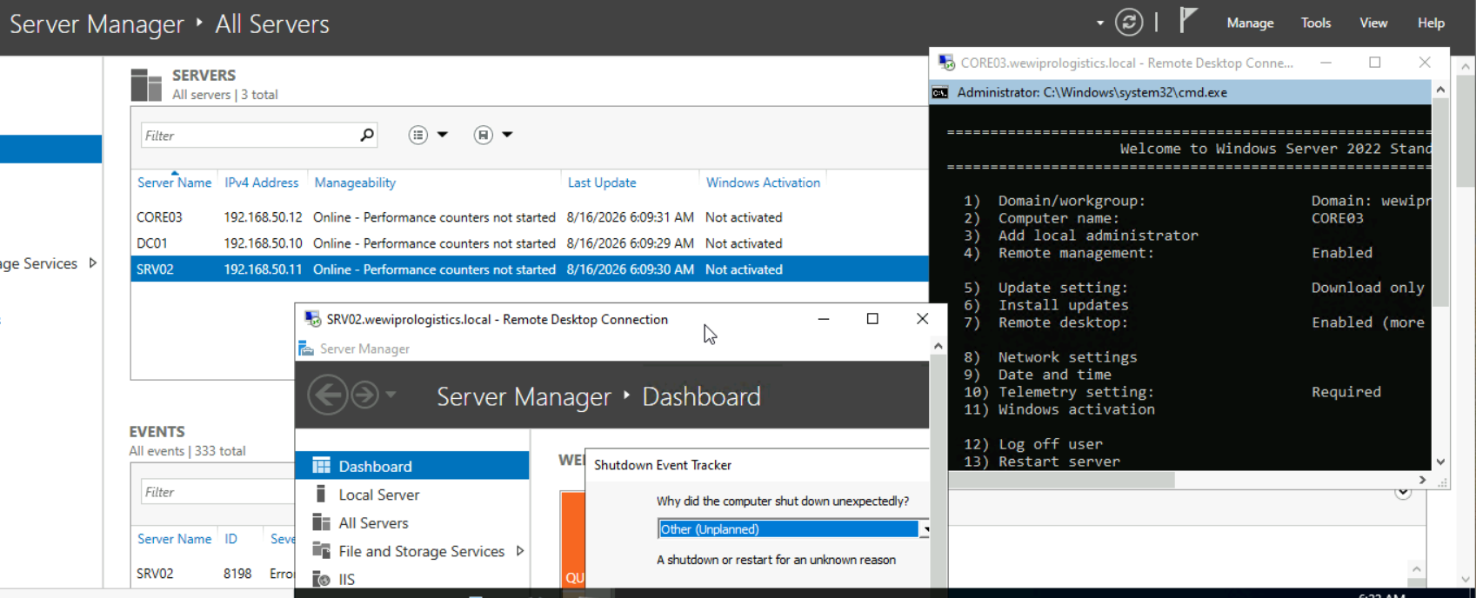The height and width of the screenshot is (598, 1476).
Task: Click the circled collapse chevron below CORE03 window
Action: (1403, 492)
